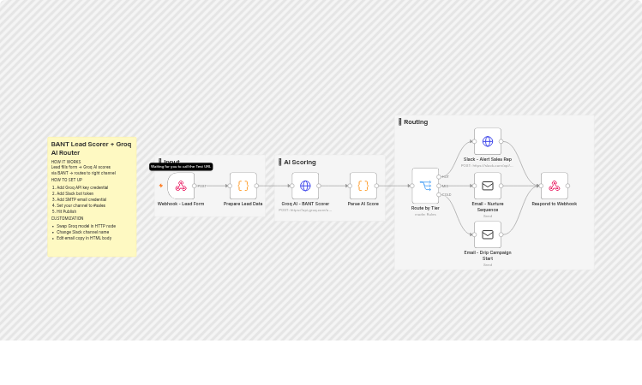Screen dimensions: 642x385
Task: Click the 'Slack - Alert Sales Rep' label
Action: [x=488, y=159]
